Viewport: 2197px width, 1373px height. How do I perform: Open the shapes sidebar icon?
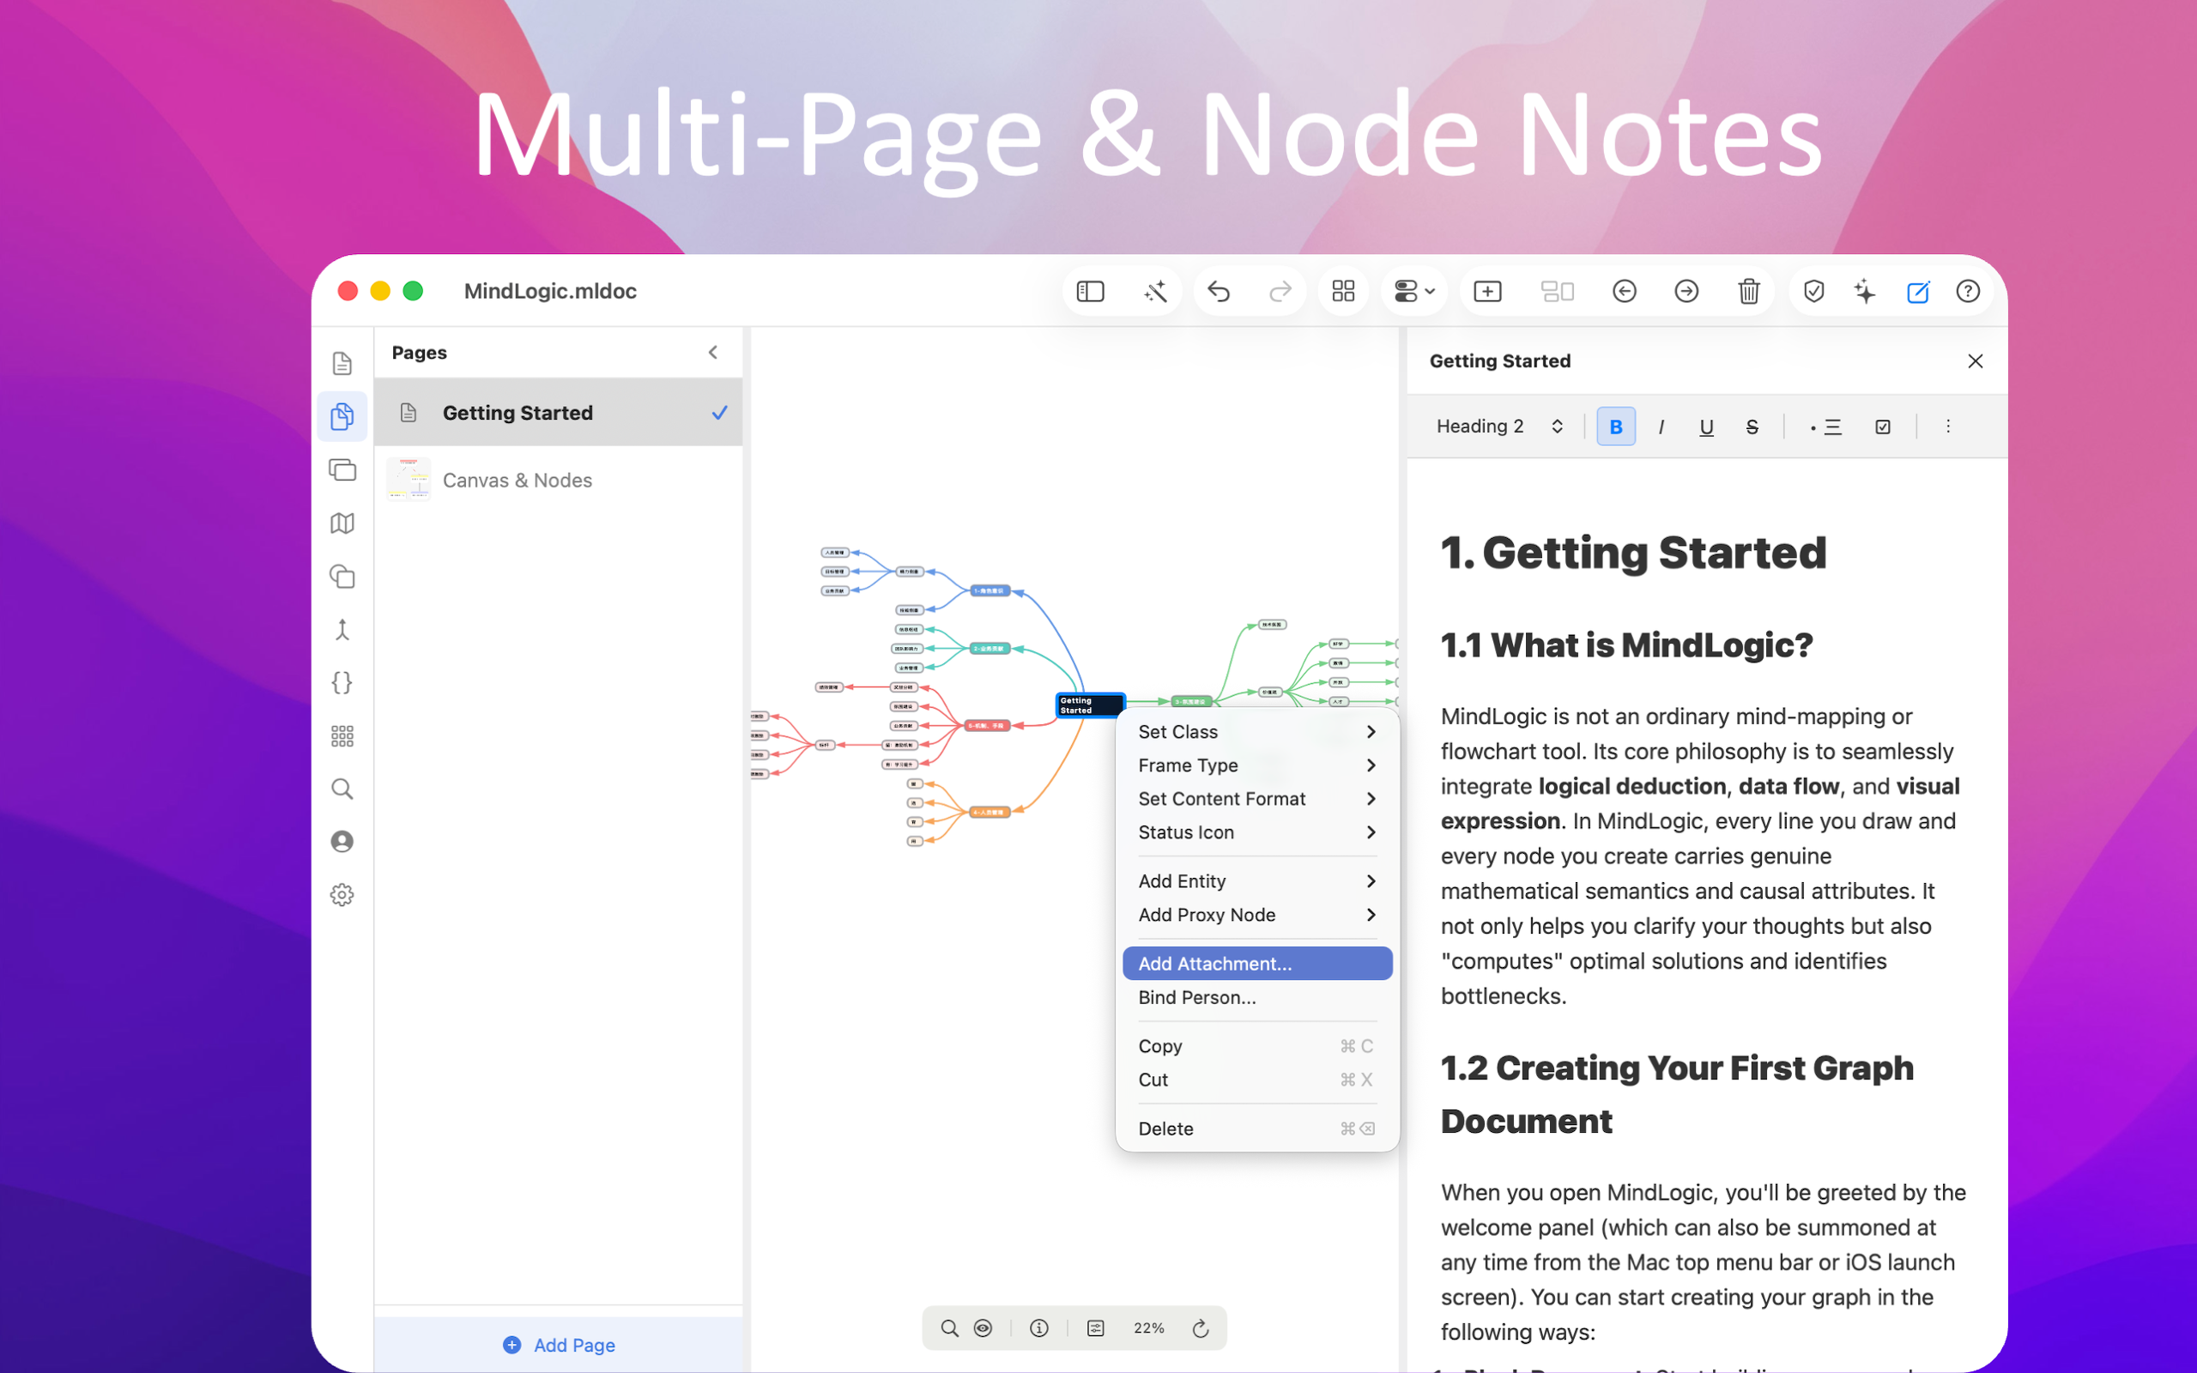pyautogui.click(x=342, y=577)
